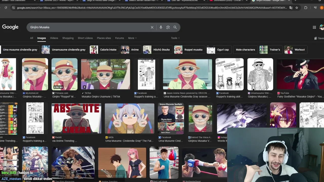The height and width of the screenshot is (182, 324).
Task: Open the TVmaze Ginjiro Roppei image
Action: 65,74
